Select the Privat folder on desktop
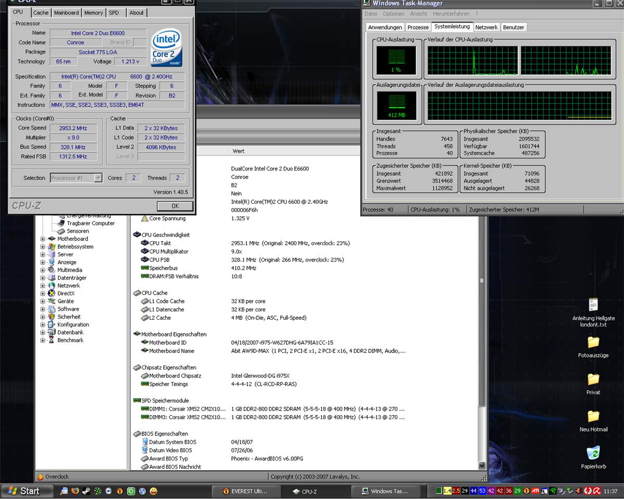Screen dimensions: 624x499 (x=593, y=379)
